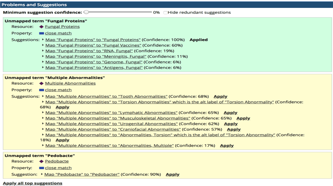Expand the RNA, Fungal suggestion triangle
The width and height of the screenshot is (333, 186).
43,51
